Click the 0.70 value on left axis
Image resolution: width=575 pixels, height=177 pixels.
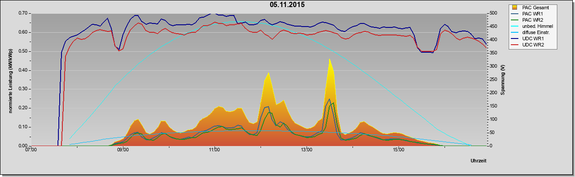[x=23, y=13]
